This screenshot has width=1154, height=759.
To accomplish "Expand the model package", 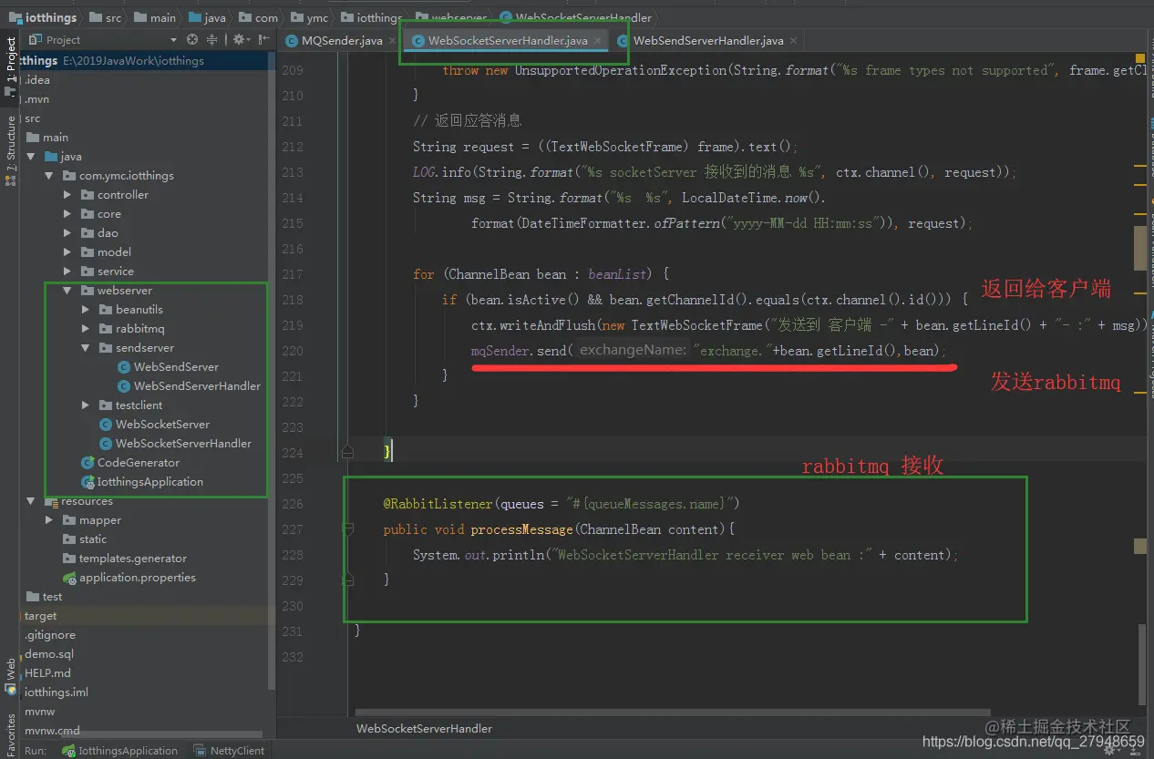I will [67, 252].
